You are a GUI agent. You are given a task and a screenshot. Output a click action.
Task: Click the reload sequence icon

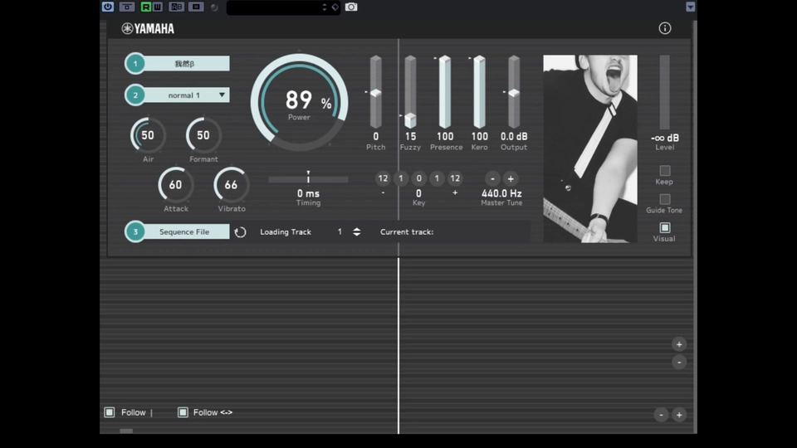point(240,232)
